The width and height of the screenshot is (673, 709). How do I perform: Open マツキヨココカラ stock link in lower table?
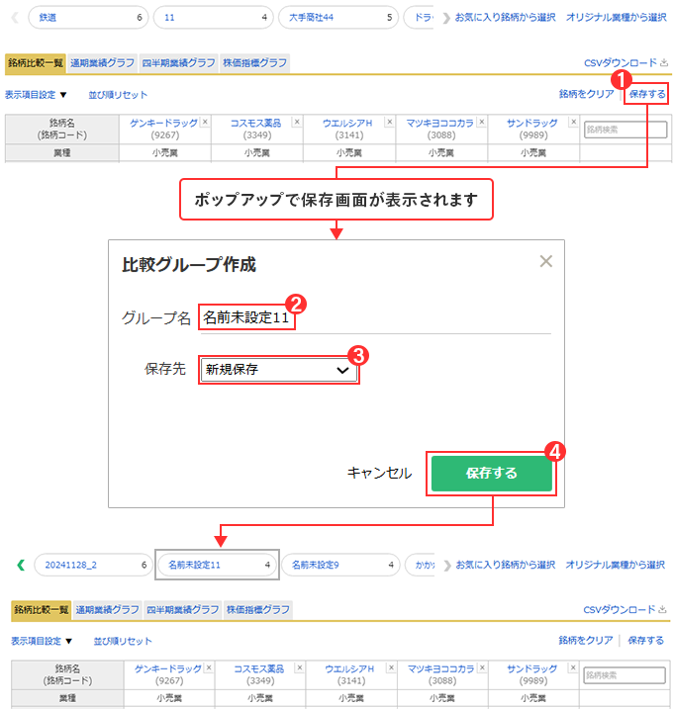[440, 668]
